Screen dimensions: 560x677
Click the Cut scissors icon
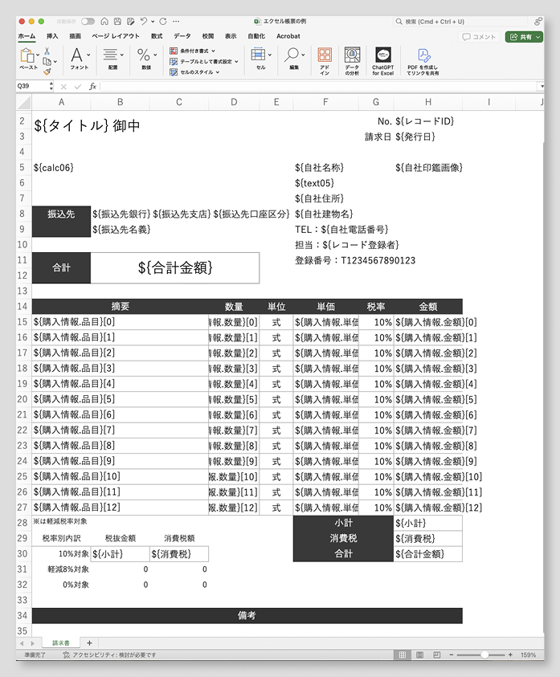[47, 51]
